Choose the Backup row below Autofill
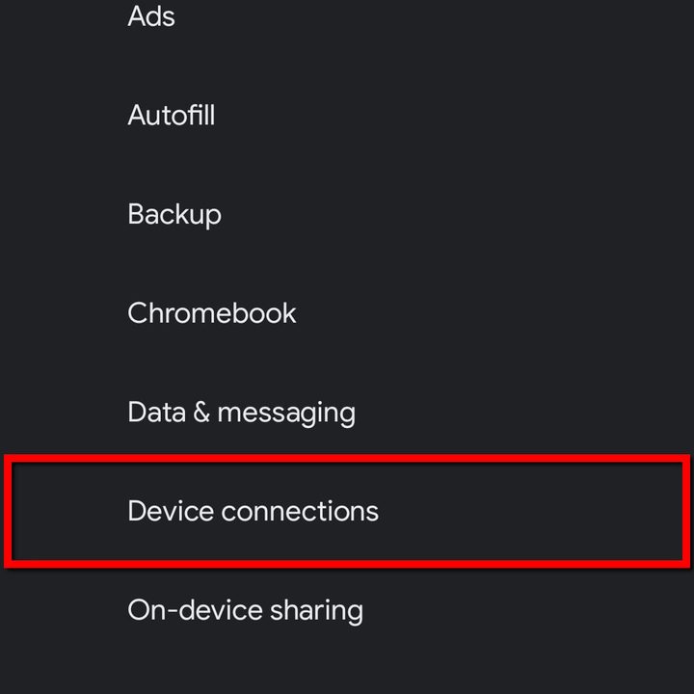The image size is (694, 694). tap(174, 214)
